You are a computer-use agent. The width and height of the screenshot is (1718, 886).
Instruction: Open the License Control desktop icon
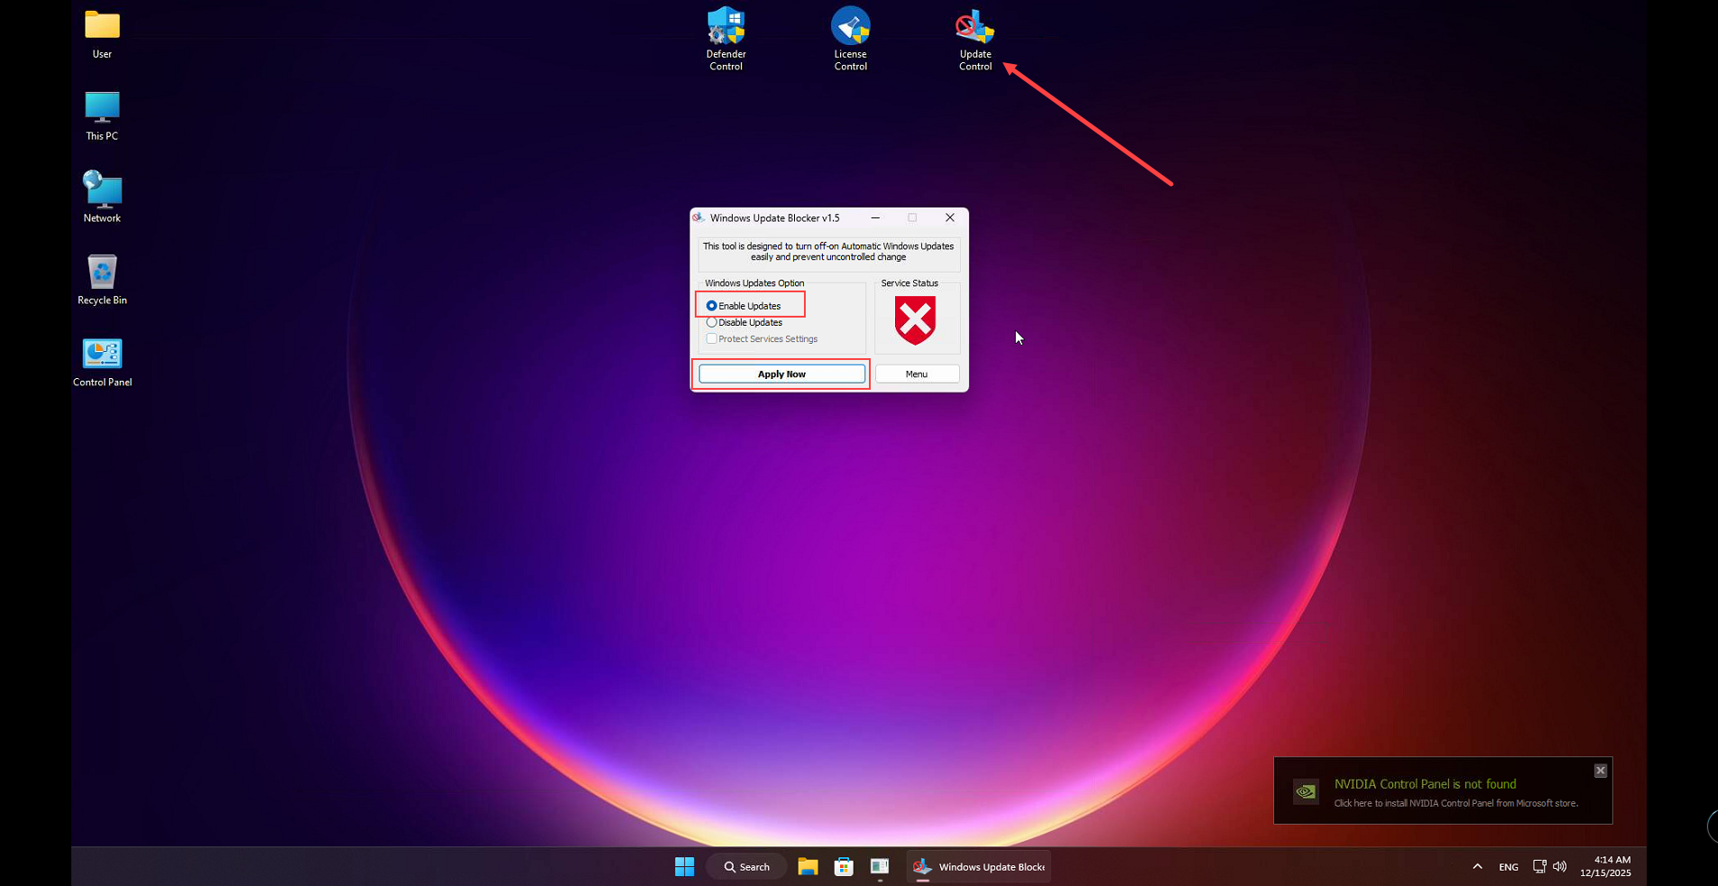850,29
